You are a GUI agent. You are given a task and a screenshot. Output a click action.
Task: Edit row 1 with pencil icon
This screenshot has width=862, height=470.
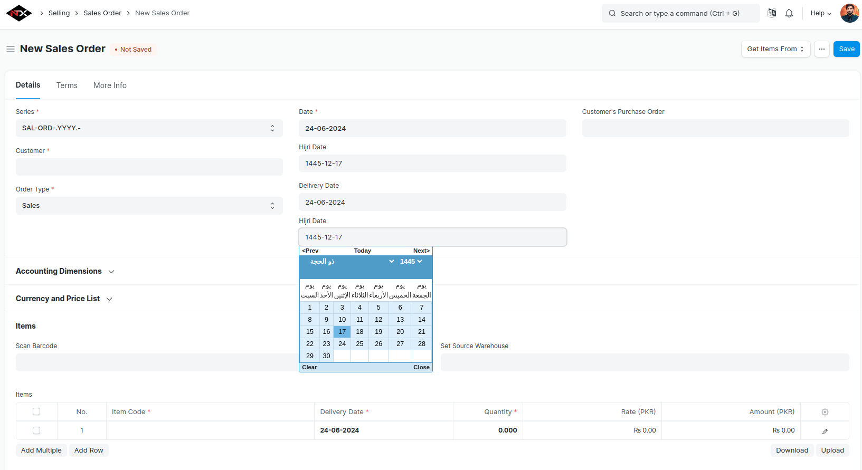[x=825, y=431]
